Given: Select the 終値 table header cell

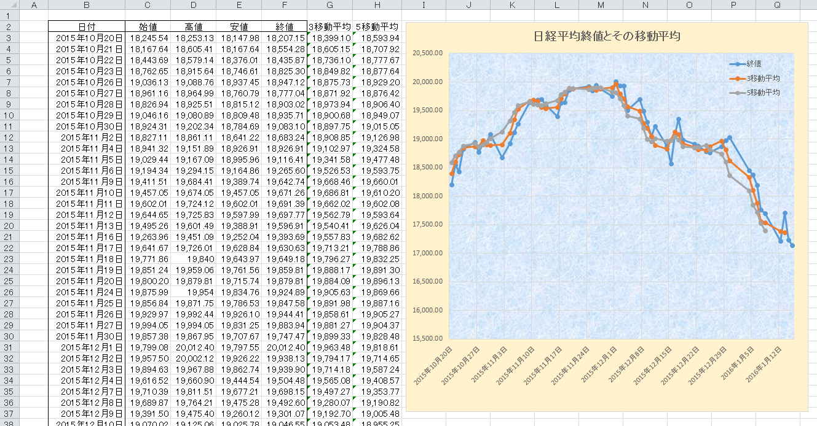Looking at the screenshot, I should (285, 26).
